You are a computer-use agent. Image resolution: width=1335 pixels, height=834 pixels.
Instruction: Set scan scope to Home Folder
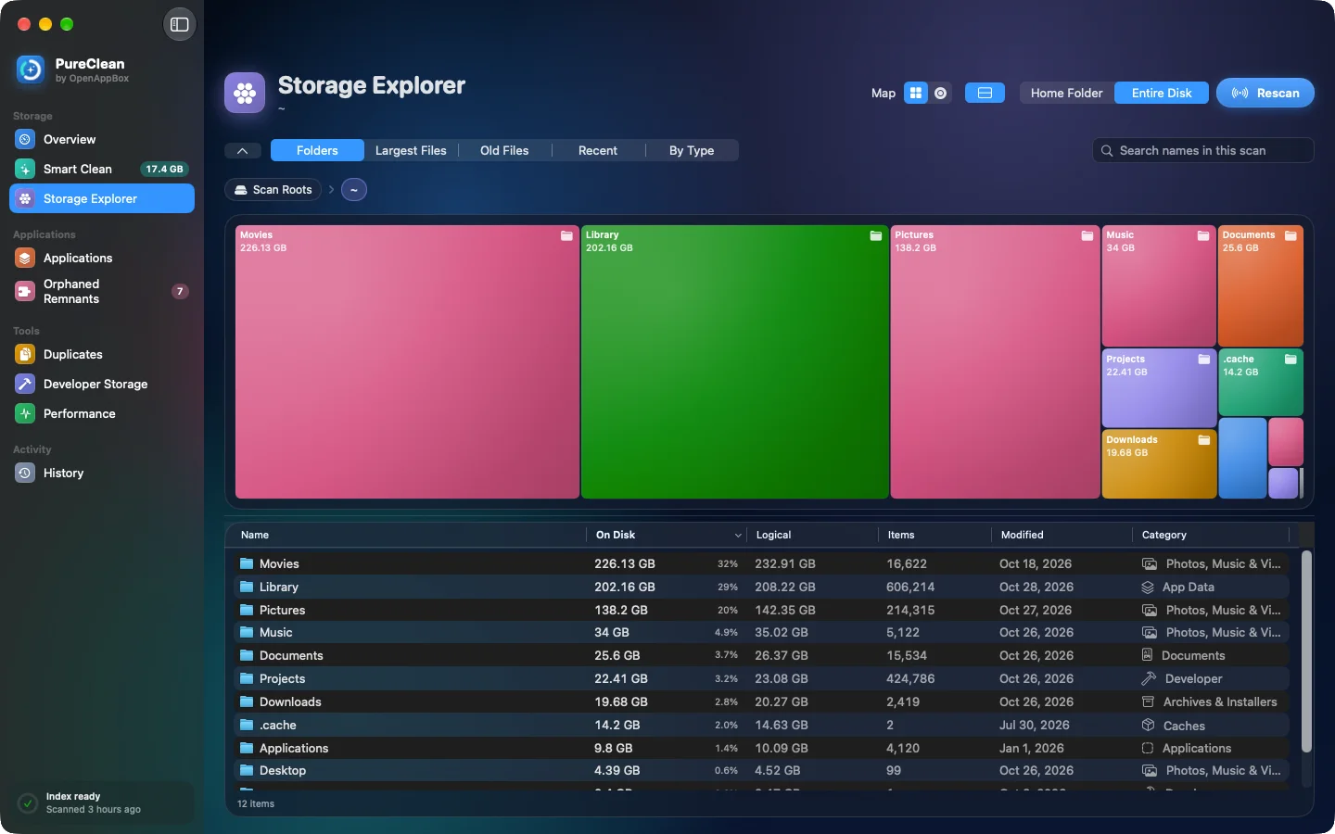tap(1066, 93)
